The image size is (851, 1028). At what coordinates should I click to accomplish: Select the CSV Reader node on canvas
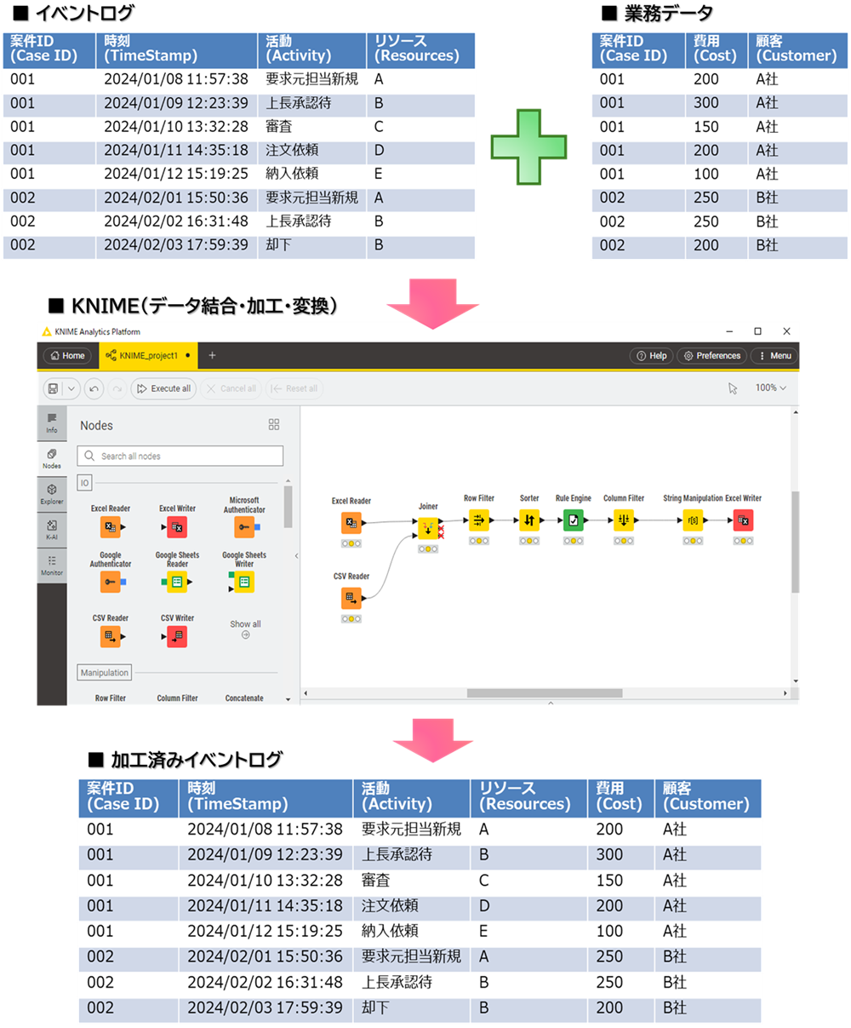(x=351, y=599)
